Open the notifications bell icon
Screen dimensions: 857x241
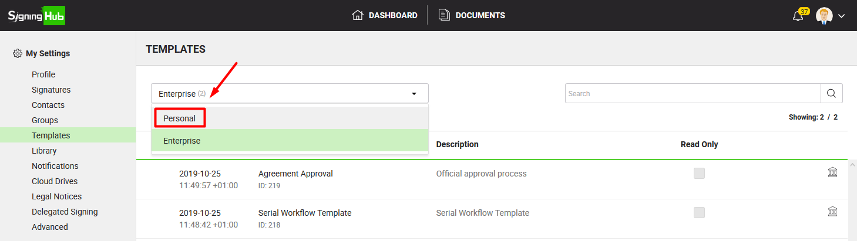click(798, 16)
